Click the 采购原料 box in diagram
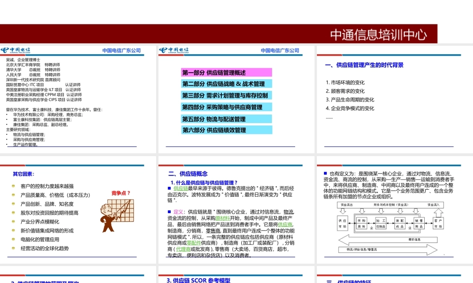This screenshot has height=283, width=473. [x=361, y=223]
